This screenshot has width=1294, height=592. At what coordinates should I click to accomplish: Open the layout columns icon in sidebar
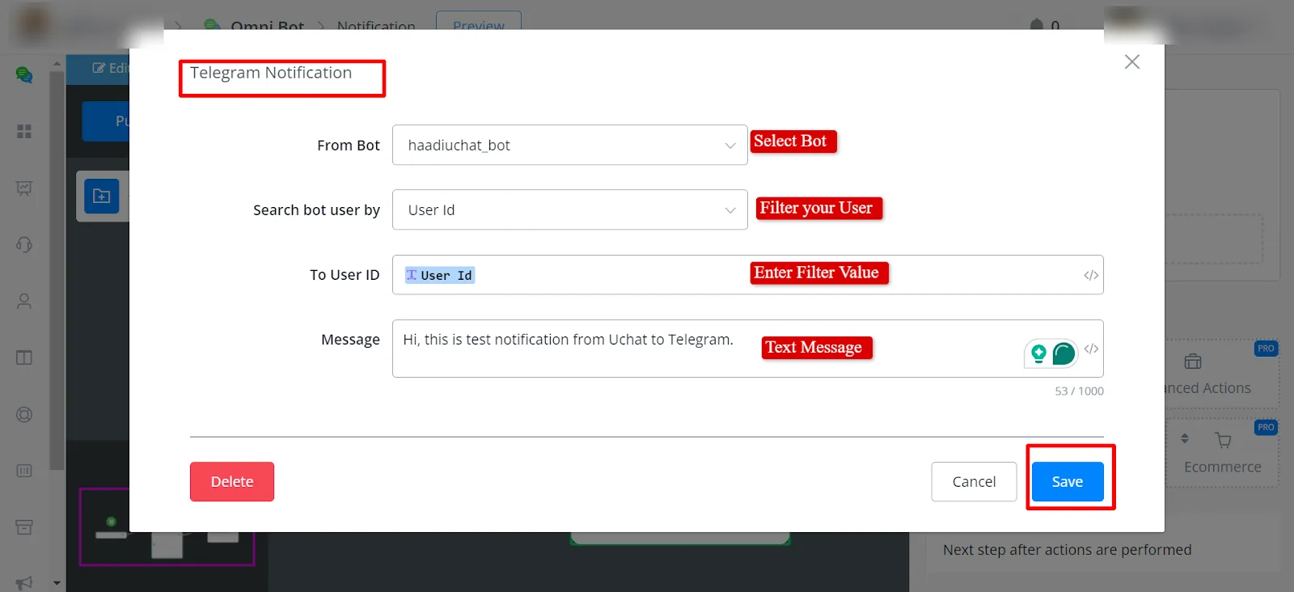tap(24, 357)
